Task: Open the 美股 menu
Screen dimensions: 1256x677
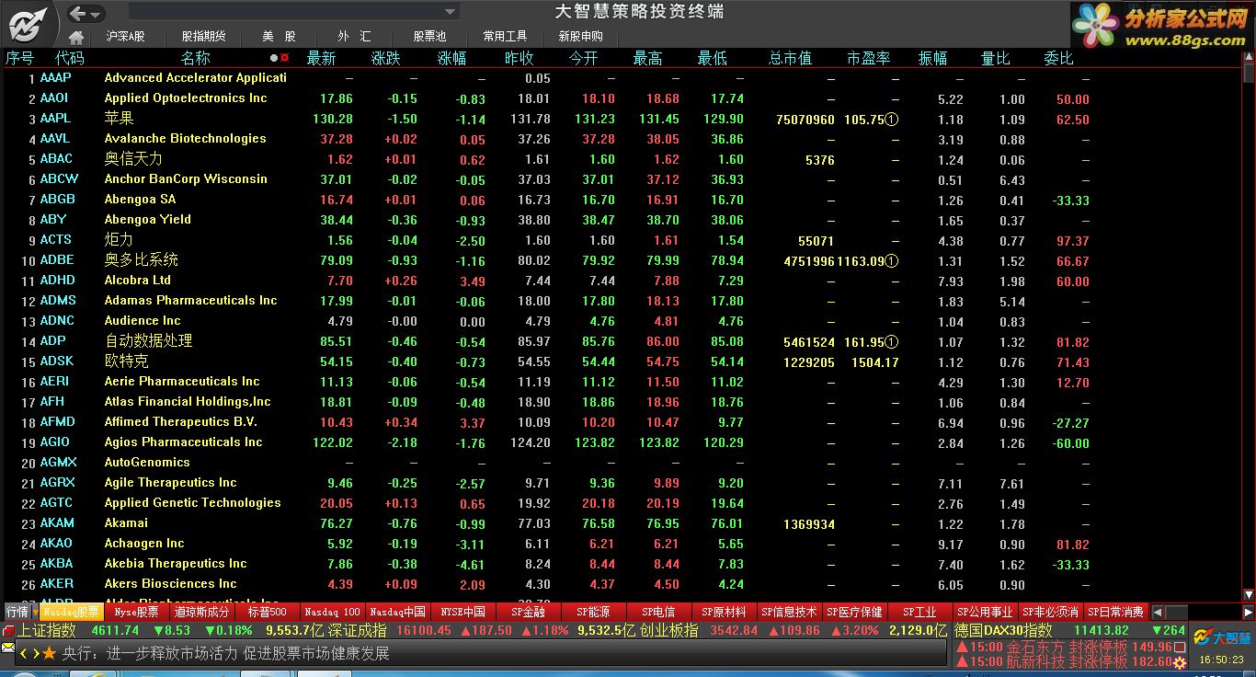Action: click(x=279, y=37)
